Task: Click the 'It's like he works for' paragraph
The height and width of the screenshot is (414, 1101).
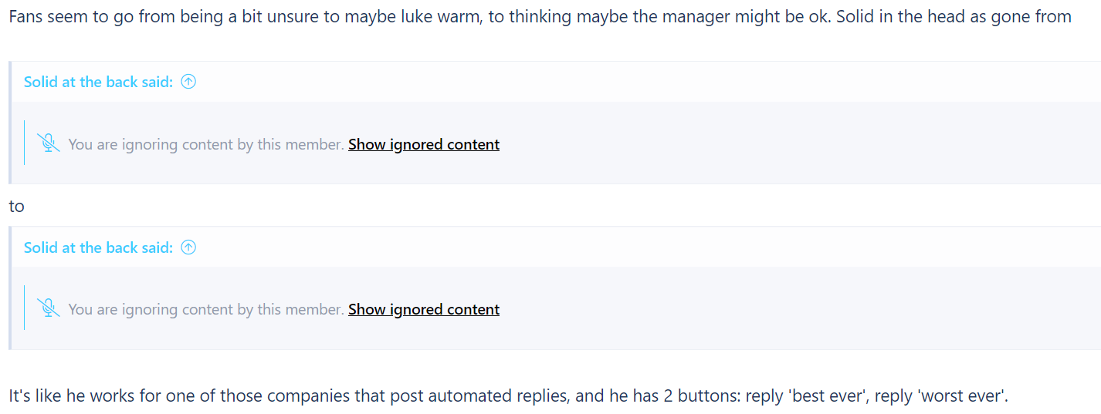Action: point(508,396)
